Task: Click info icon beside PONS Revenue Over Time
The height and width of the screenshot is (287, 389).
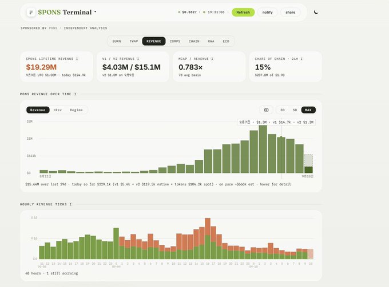Action: coord(75,94)
